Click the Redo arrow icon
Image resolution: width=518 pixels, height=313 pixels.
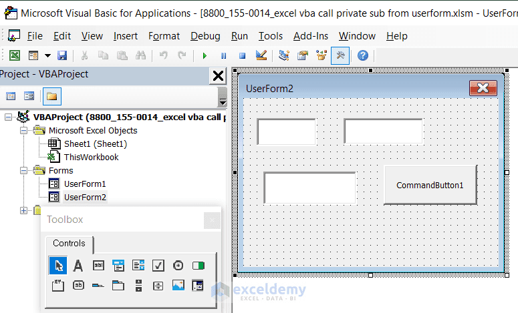click(x=182, y=55)
